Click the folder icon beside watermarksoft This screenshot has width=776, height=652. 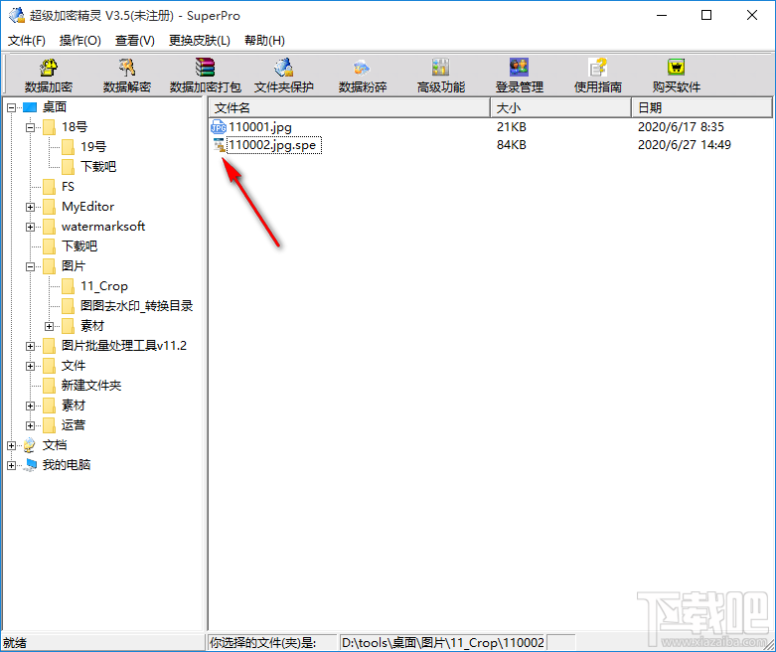(49, 227)
